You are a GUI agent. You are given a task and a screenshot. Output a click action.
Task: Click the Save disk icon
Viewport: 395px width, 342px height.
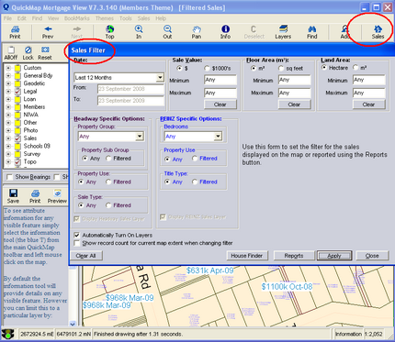pos(13,196)
